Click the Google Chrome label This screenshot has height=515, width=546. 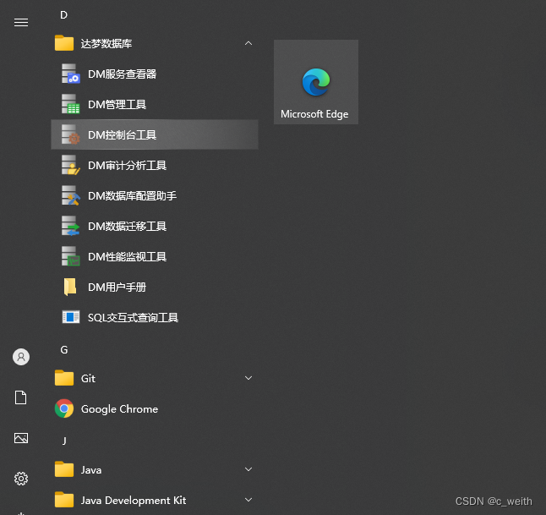click(119, 409)
